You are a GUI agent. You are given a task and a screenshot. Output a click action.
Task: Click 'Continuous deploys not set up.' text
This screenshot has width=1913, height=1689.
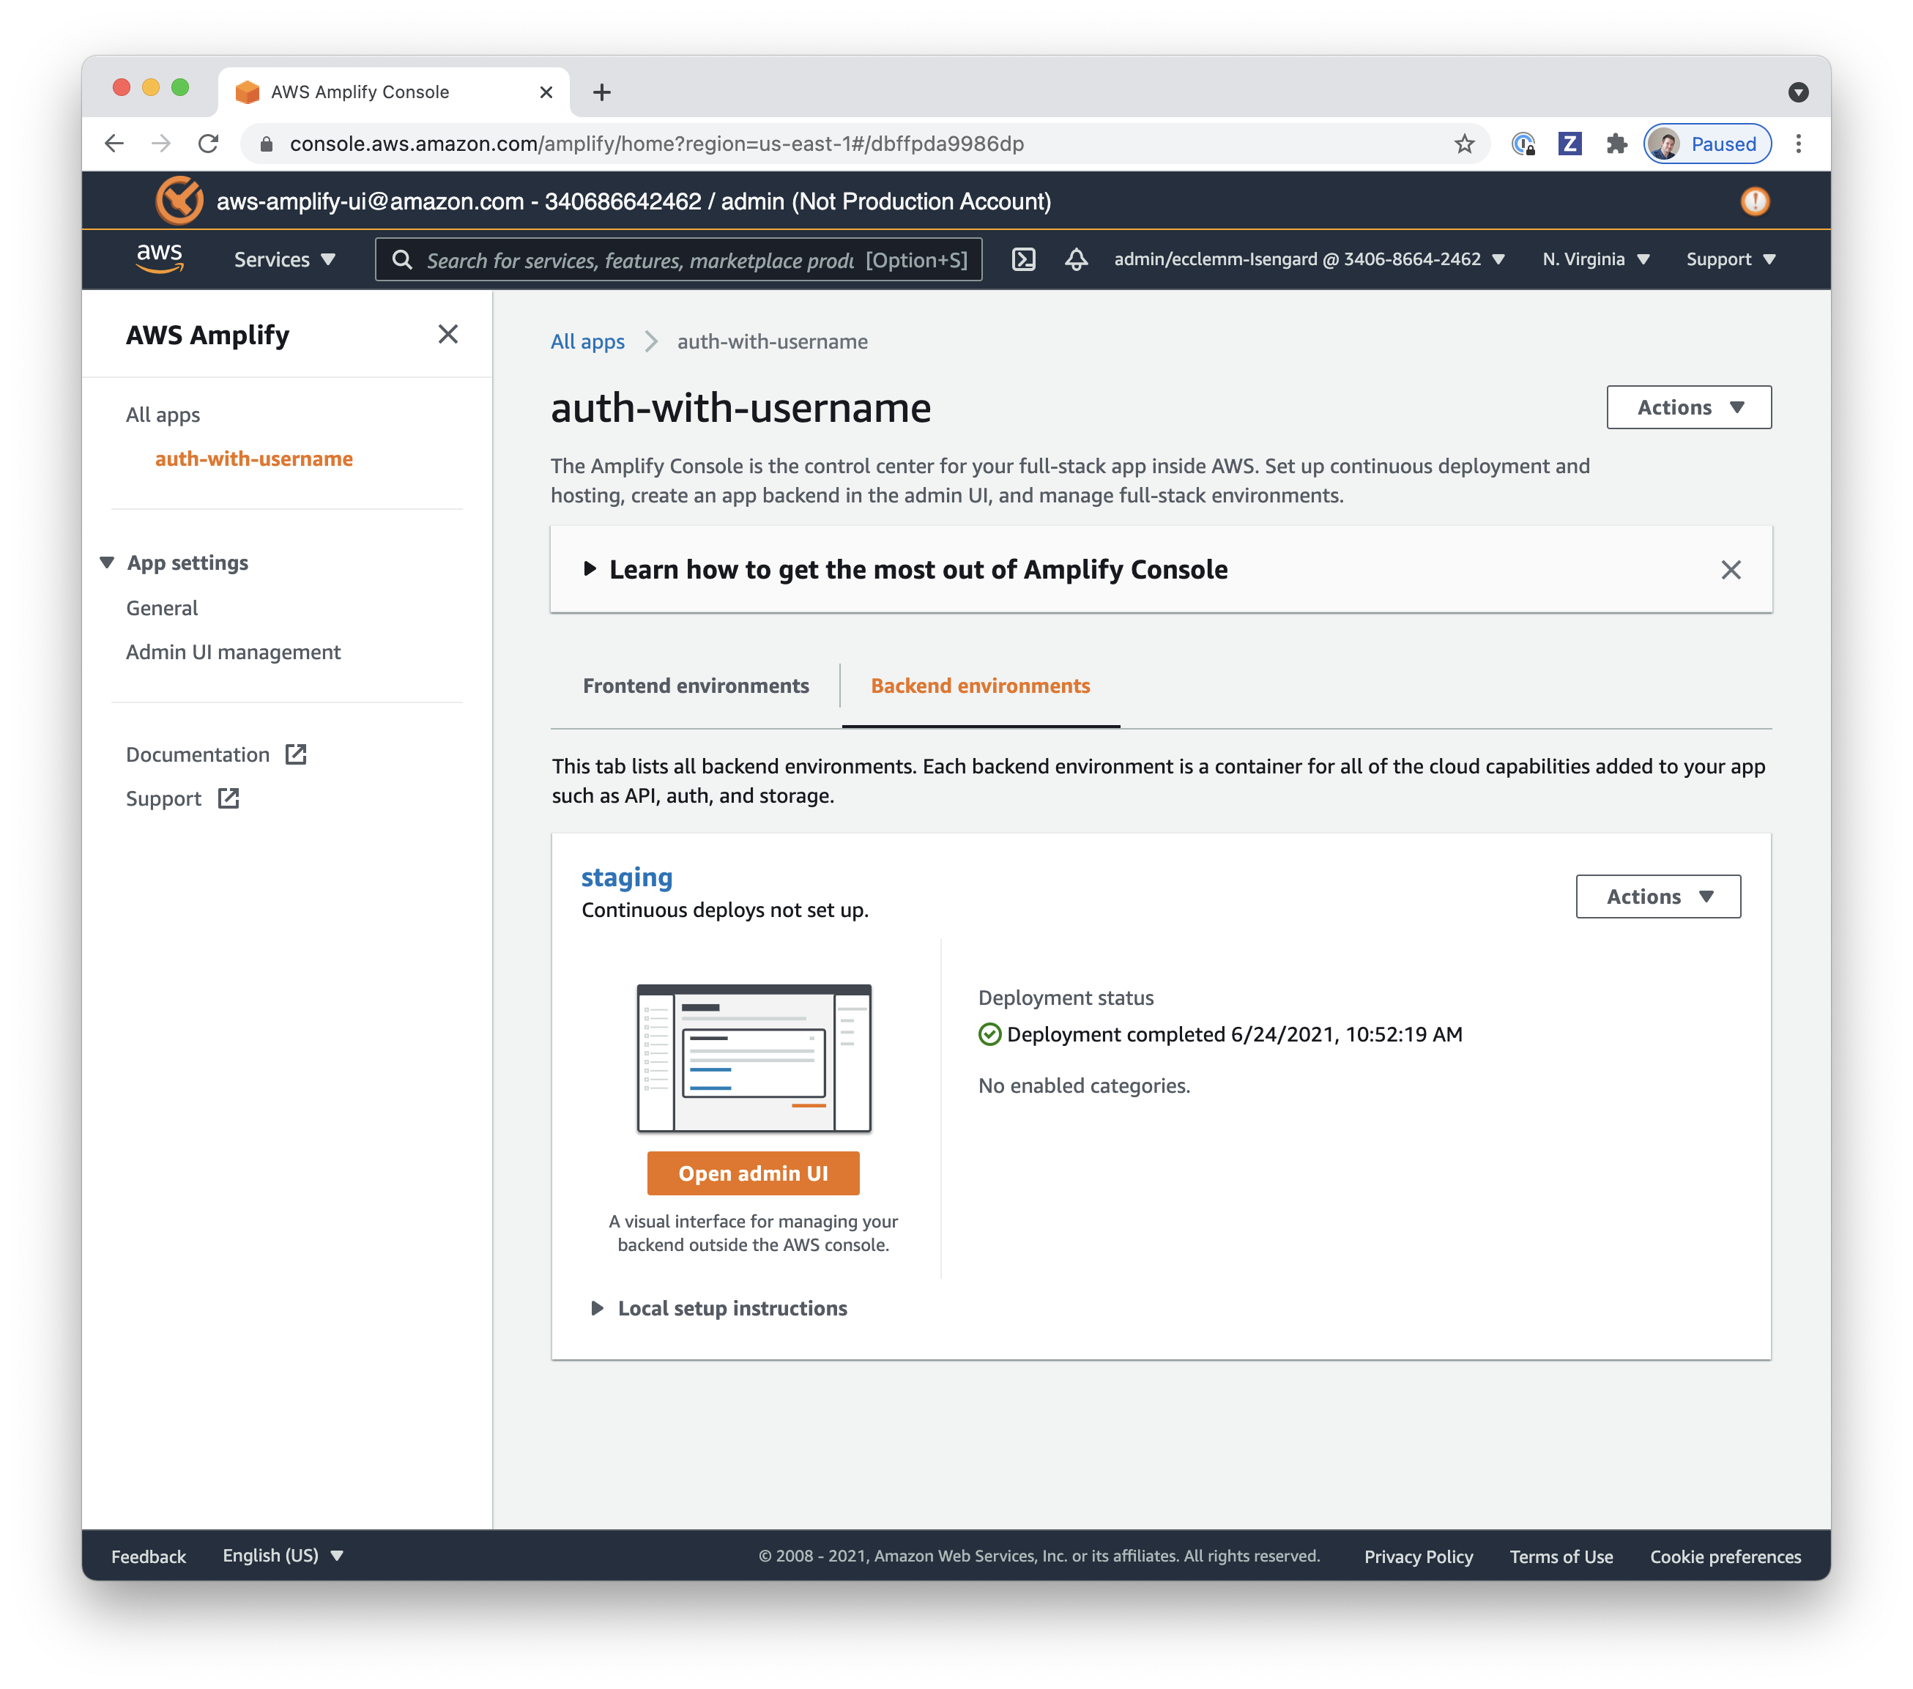(x=724, y=910)
